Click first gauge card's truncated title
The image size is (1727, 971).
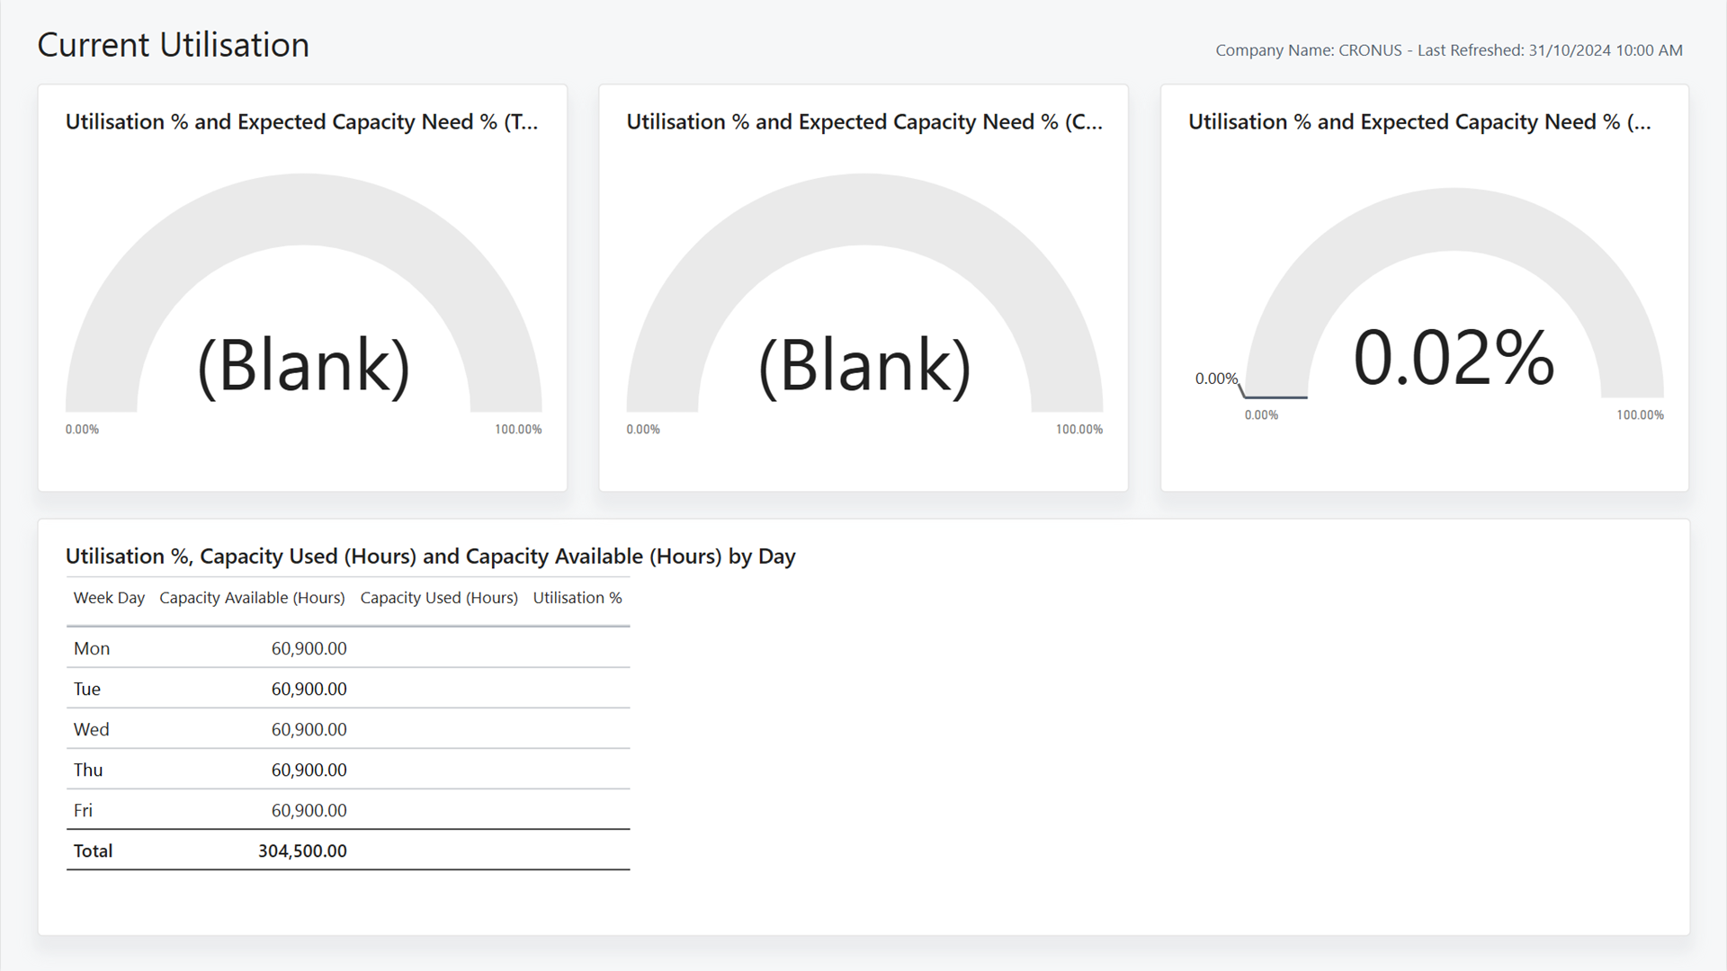point(302,122)
